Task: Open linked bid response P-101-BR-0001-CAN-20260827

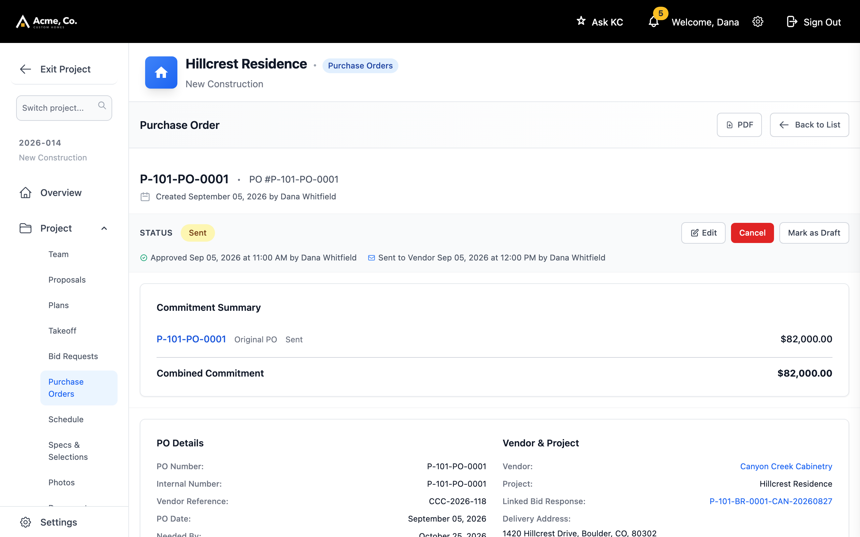Action: (771, 501)
